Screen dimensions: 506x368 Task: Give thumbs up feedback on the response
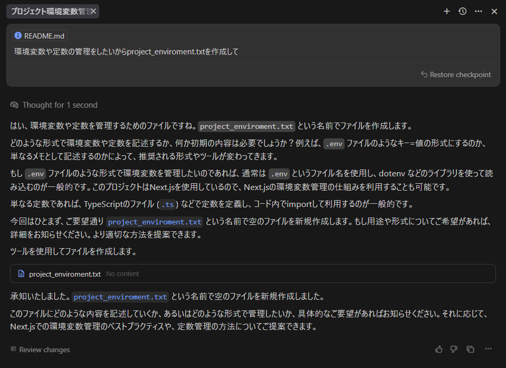[x=438, y=349]
